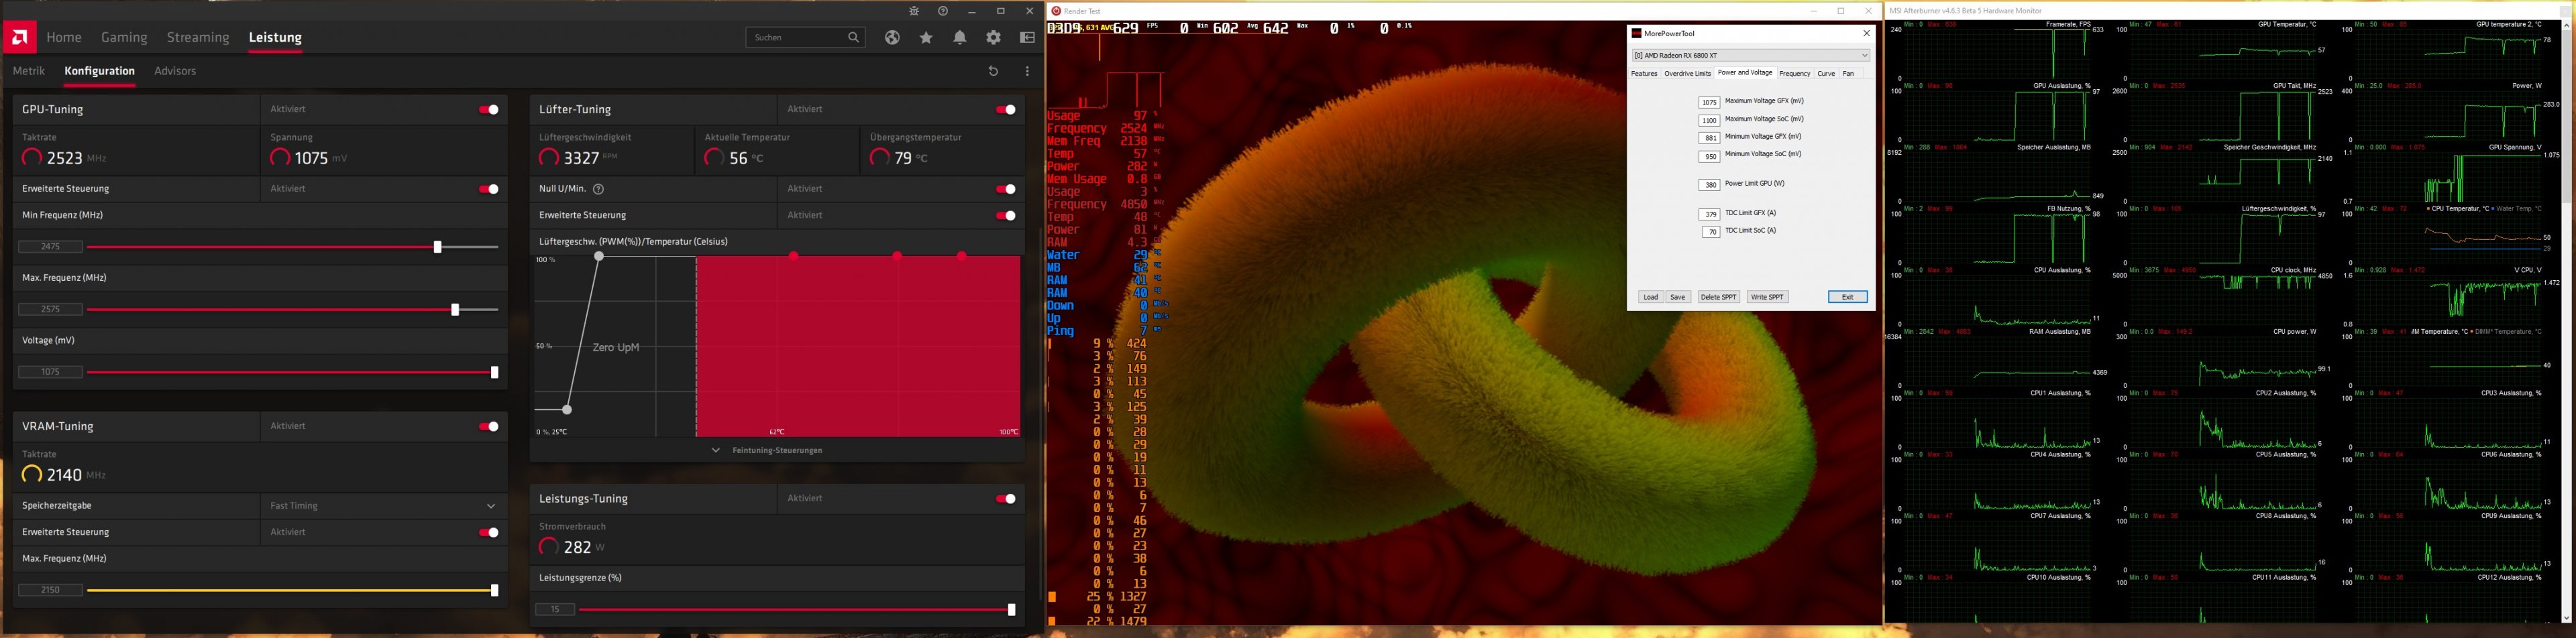Open the Features tab in MorePowerTool
2576x638 pixels.
pos(1644,74)
